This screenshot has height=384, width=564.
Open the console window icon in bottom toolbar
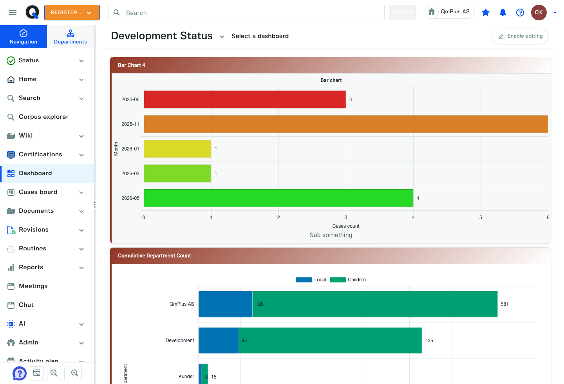[37, 373]
